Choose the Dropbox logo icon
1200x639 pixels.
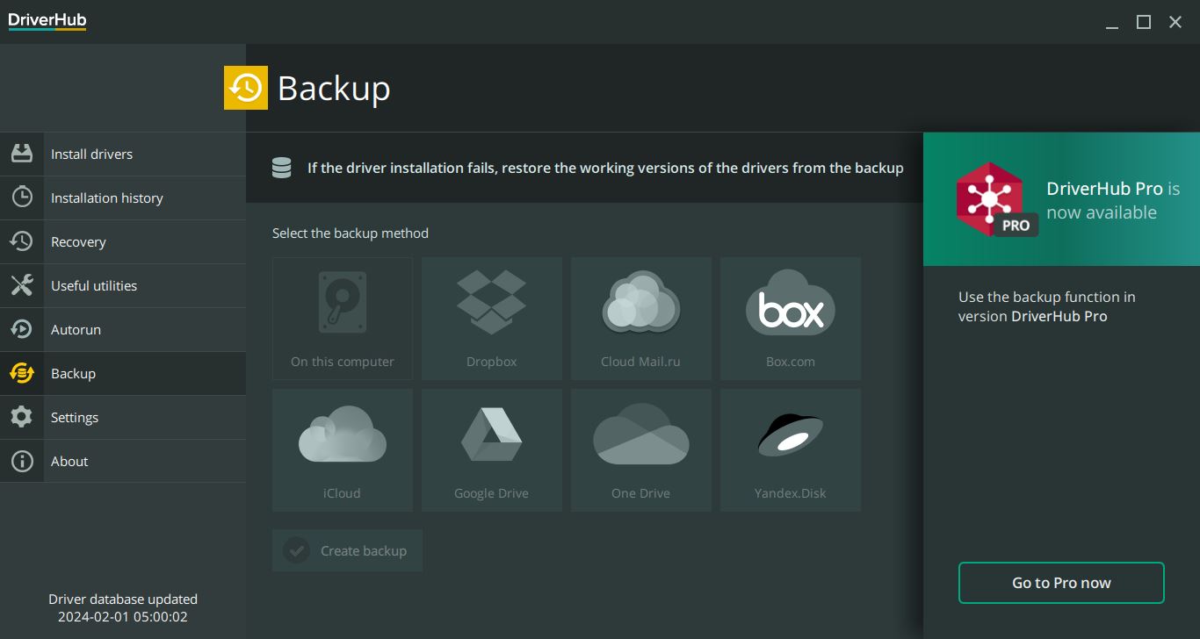(492, 302)
